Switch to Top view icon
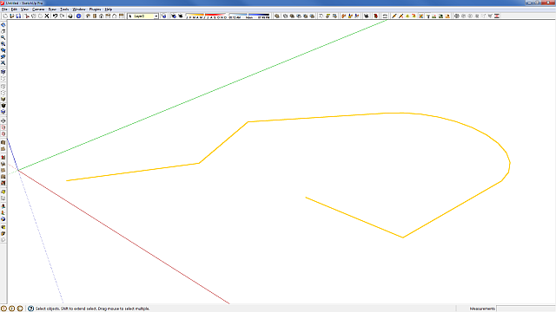The width and height of the screenshot is (556, 312). 95,16
